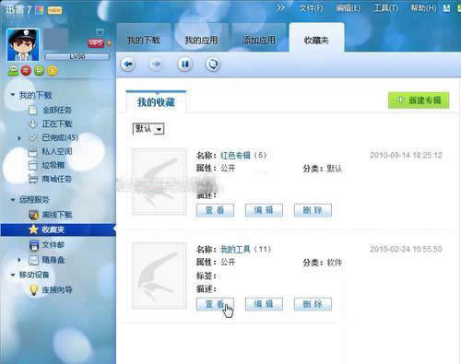461x364 pixels.
Task: Click the red VIP badge
Action: click(x=96, y=42)
